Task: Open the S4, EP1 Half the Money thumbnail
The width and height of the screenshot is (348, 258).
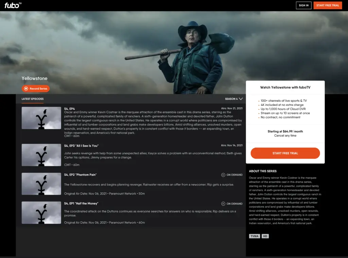Action: click(x=41, y=213)
